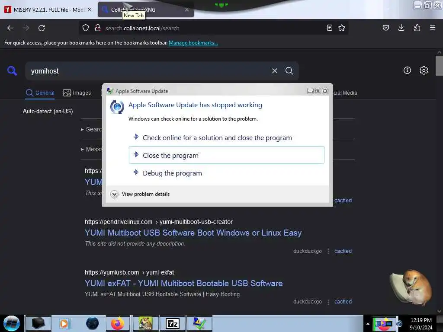443x332 pixels.
Task: Open the extensions puzzle icon
Action: point(417,28)
